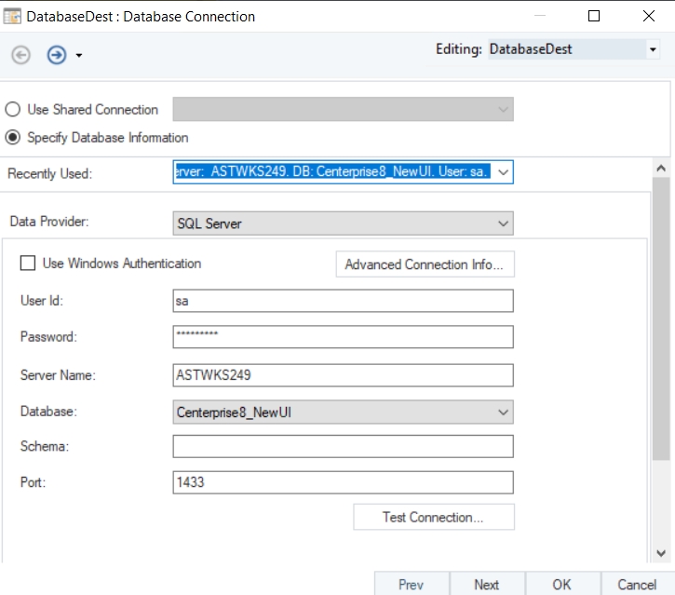Screen dimensions: 675x595
Task: Click the scroll down arrow of scrollbar
Action: tap(662, 553)
